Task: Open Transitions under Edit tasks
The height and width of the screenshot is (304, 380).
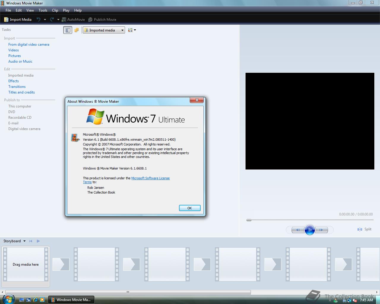Action: [x=17, y=87]
